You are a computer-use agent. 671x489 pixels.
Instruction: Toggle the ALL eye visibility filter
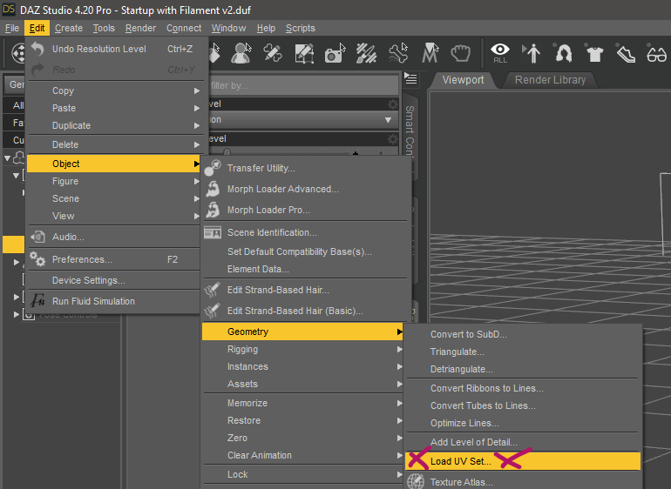(x=500, y=53)
